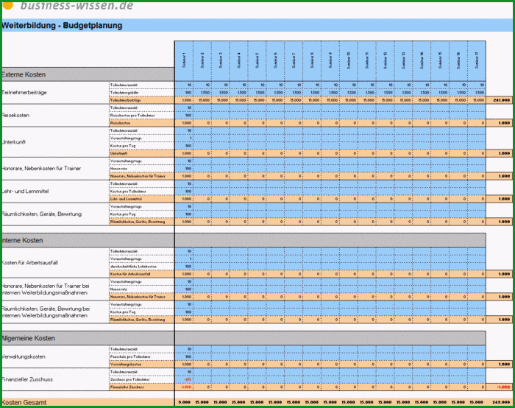Click Seminar 1 Veranstaltungstage value under Unterkunft
This screenshot has height=408, width=515.
tap(184, 138)
